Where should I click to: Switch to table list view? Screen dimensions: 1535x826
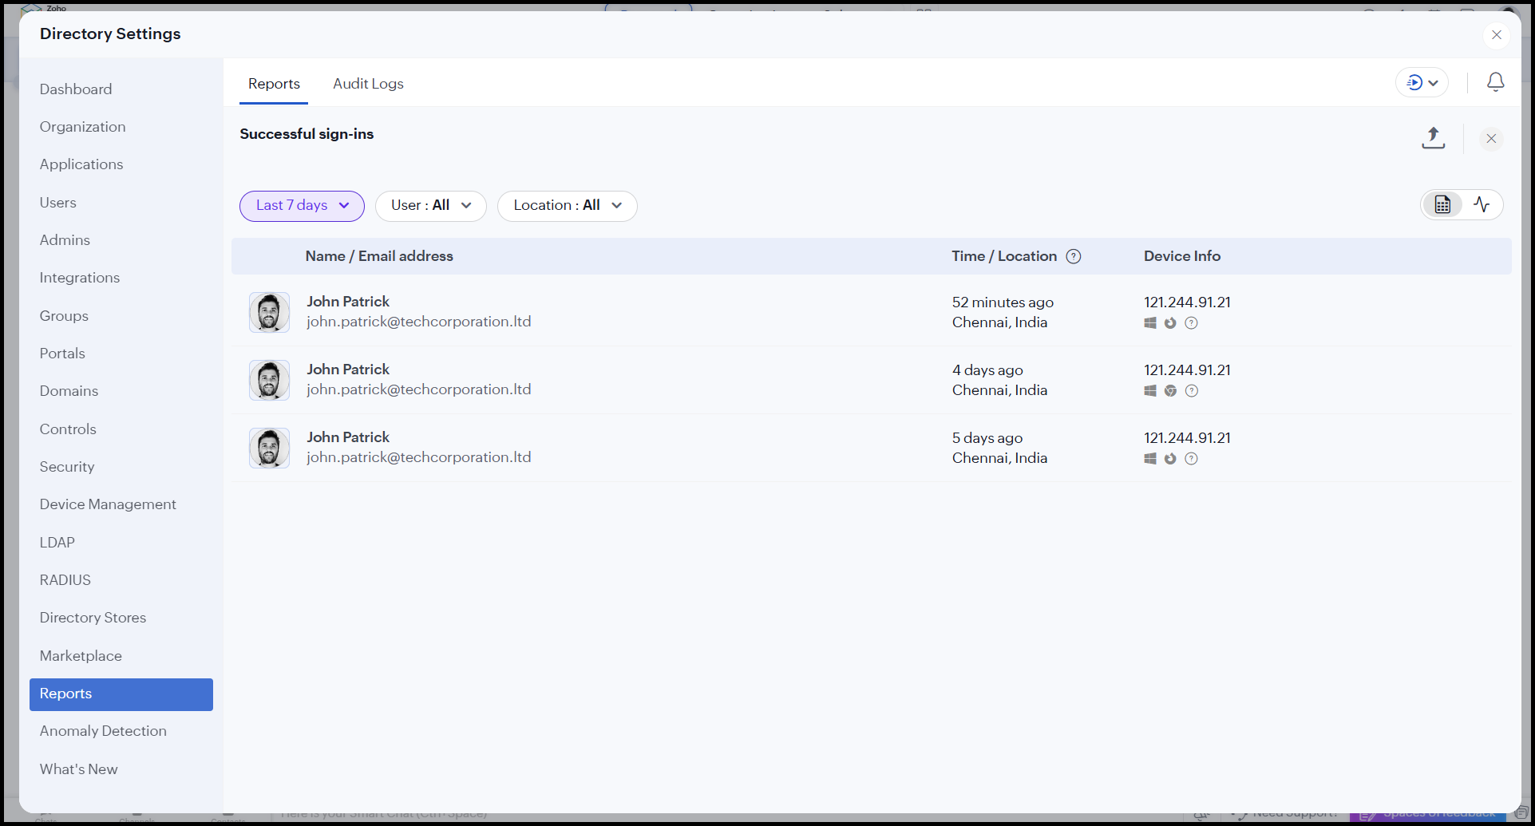(x=1442, y=205)
